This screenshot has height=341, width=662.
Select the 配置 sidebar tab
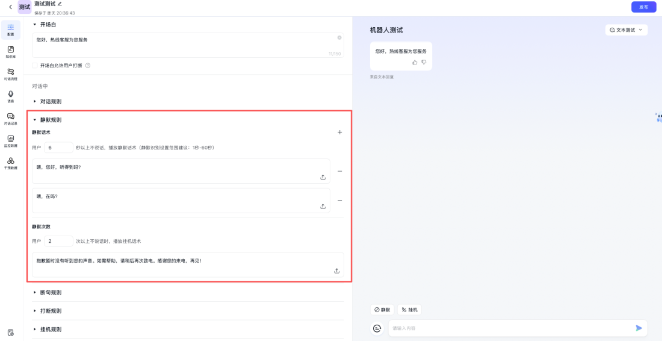coord(10,30)
